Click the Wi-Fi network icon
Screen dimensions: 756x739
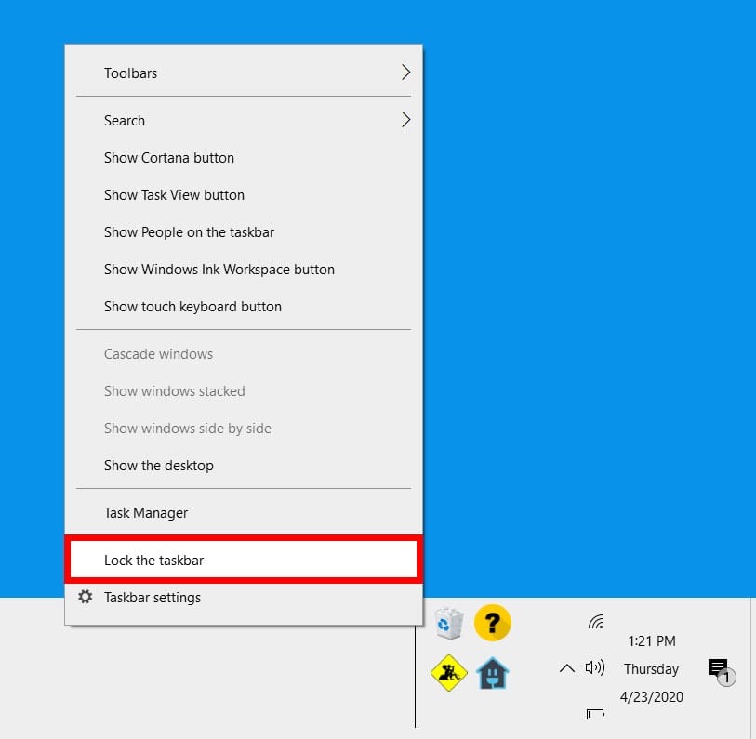pos(596,623)
